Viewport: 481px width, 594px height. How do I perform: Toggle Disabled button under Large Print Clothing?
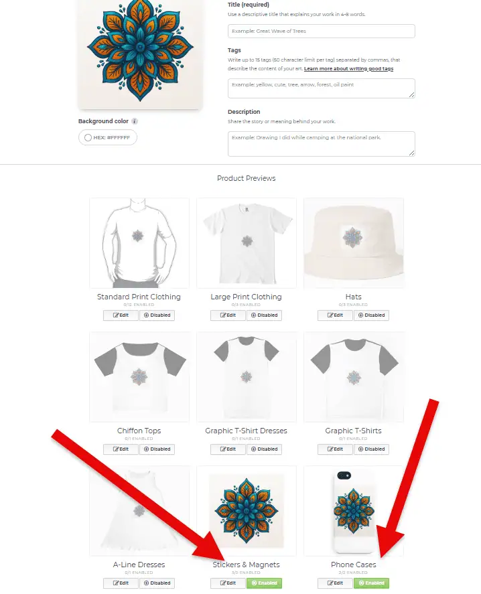point(264,315)
